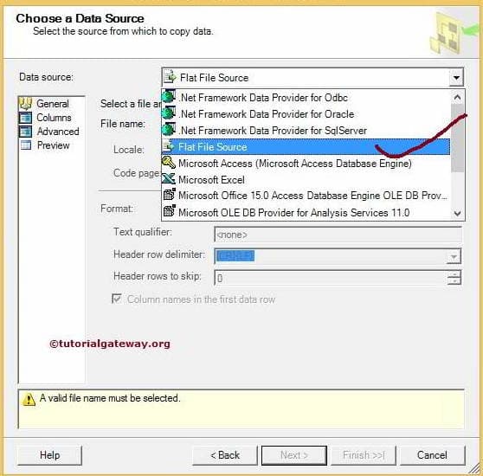Click the Text qualifier input field
The image size is (483, 476).
(338, 235)
